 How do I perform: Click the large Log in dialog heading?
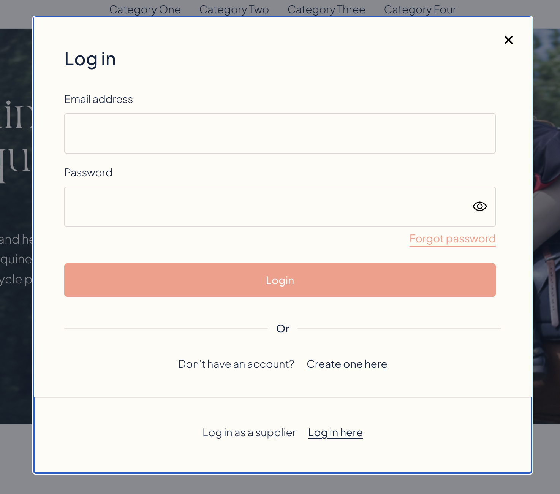point(90,59)
